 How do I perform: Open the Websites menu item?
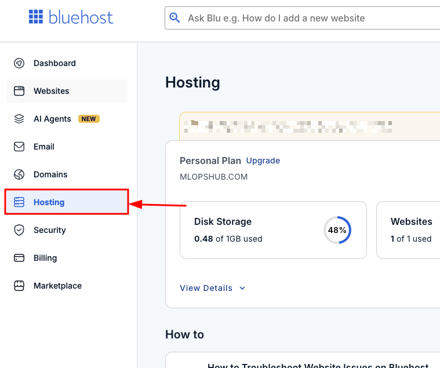(x=67, y=91)
